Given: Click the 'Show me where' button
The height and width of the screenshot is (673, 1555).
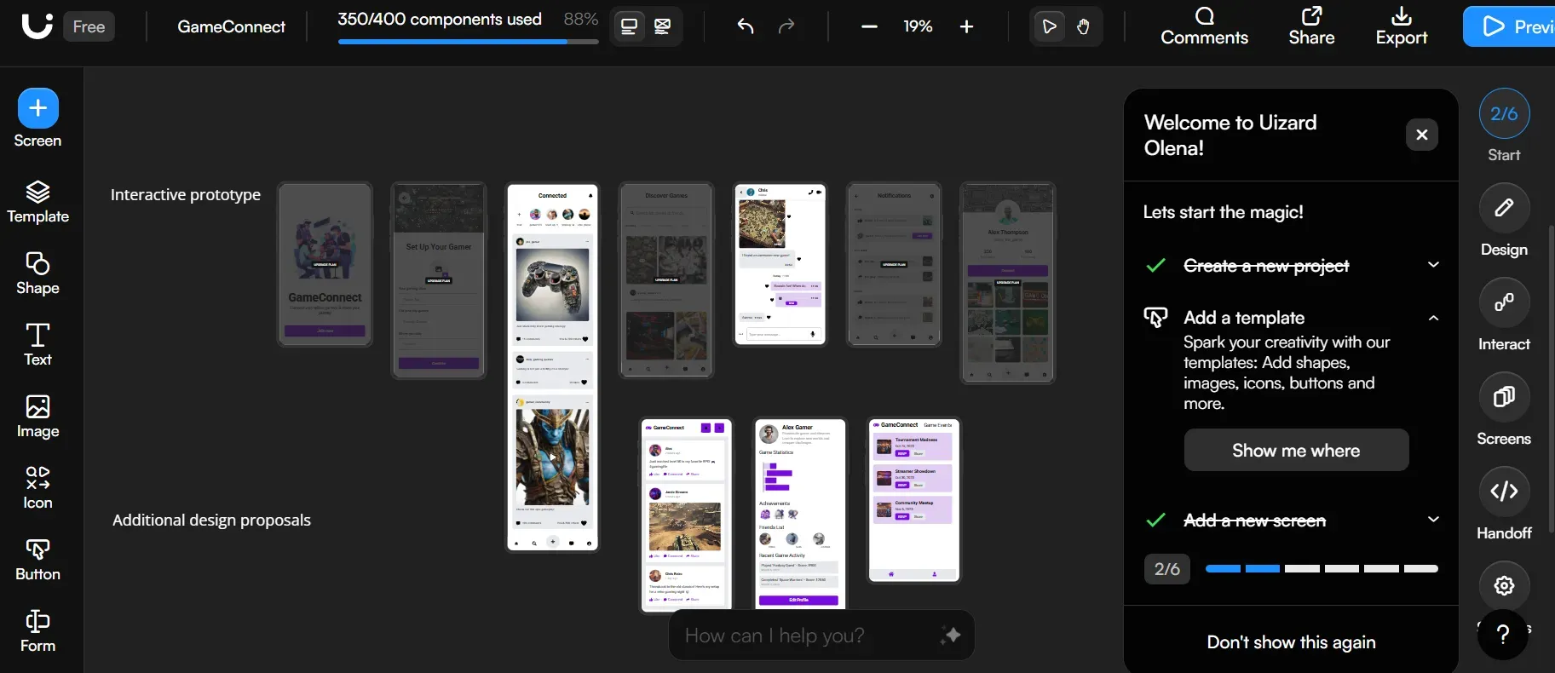Looking at the screenshot, I should (1295, 450).
